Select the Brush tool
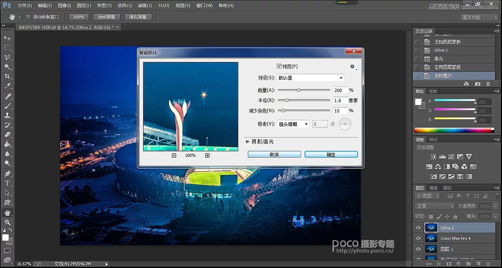This screenshot has width=502, height=268. point(8,105)
